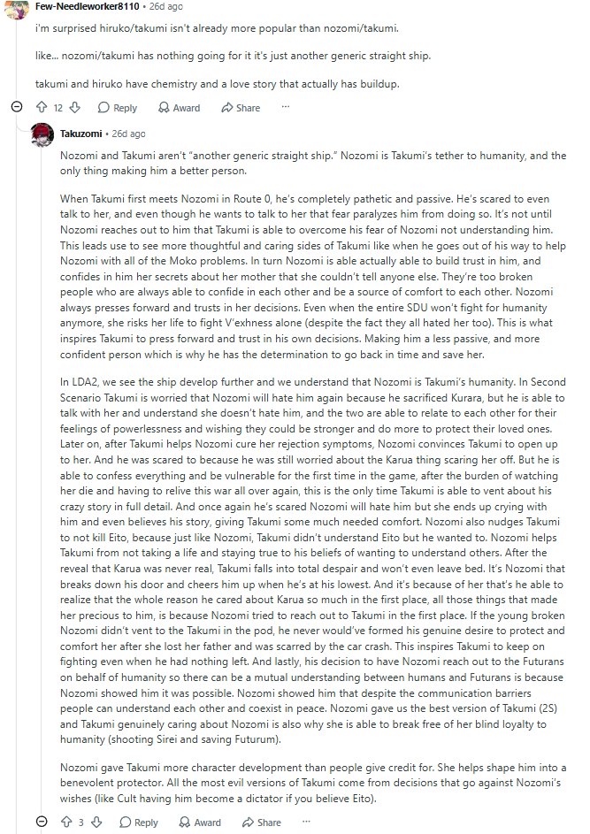The width and height of the screenshot is (590, 834).
Task: Share Takuzomi's reply
Action: 261,823
